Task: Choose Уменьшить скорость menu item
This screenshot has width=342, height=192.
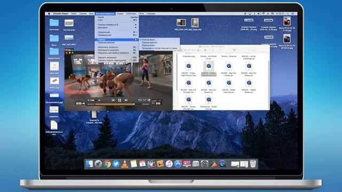Action: [116, 50]
